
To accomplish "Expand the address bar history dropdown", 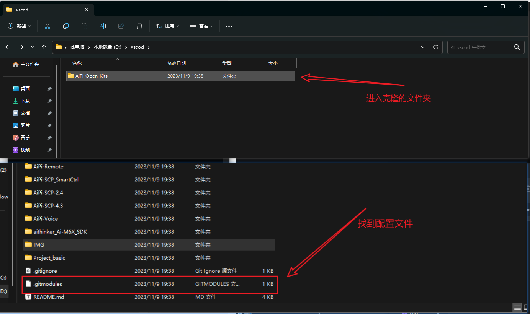I will pyautogui.click(x=423, y=47).
